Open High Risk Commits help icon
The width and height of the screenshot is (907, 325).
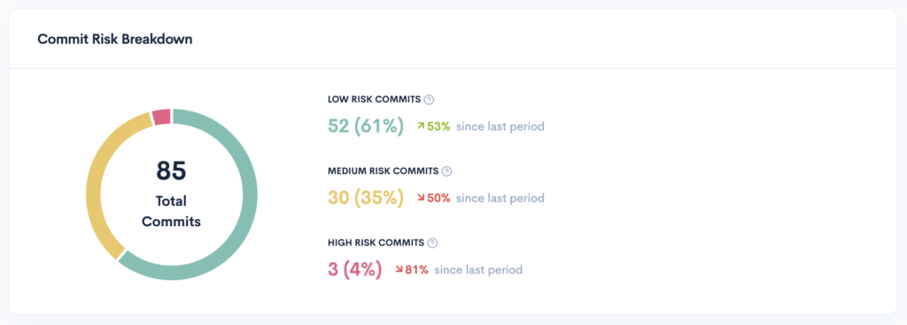(x=432, y=243)
